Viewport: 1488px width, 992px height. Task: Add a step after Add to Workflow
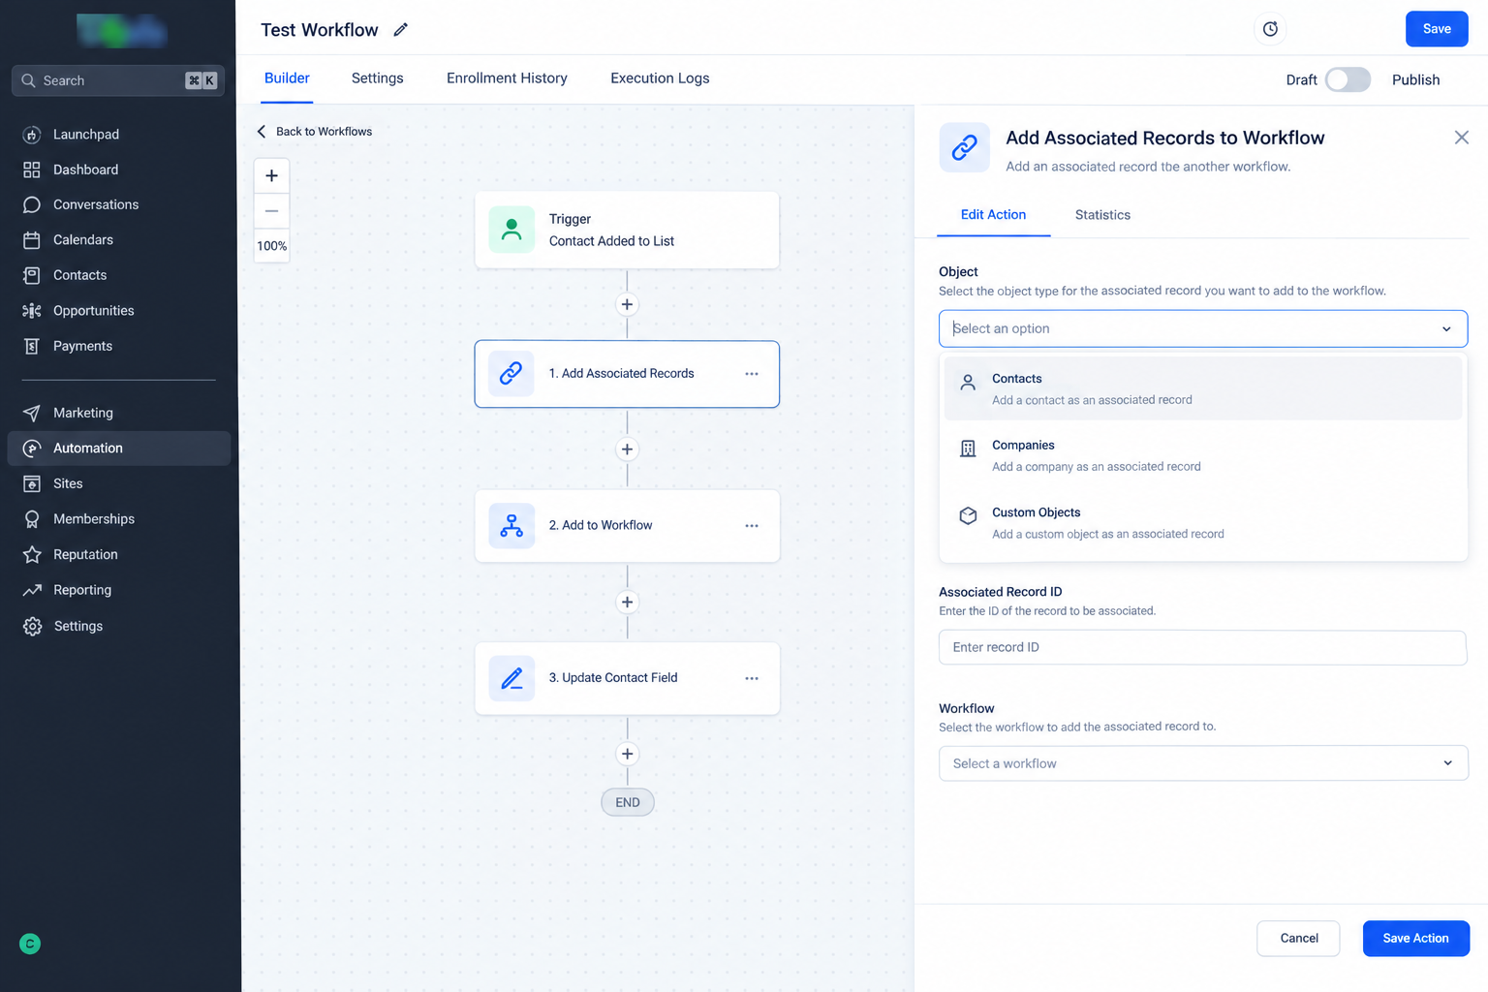pyautogui.click(x=627, y=602)
